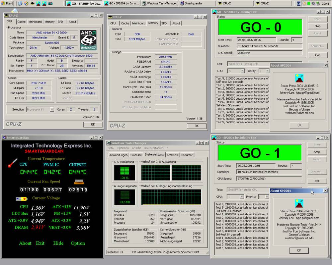
Task: Launch the CPU-Z quick launch chip icon
Action: [x=32, y=3]
